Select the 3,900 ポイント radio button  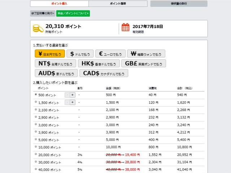(36, 132)
